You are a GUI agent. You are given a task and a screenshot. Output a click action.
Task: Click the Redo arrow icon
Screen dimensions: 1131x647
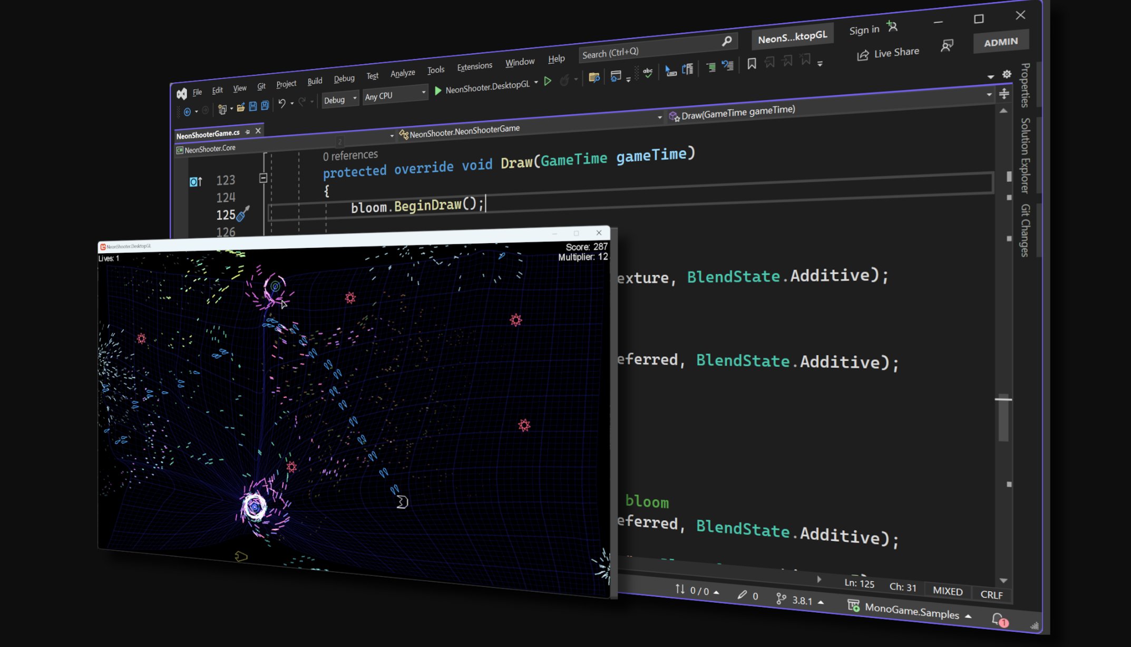click(x=302, y=102)
